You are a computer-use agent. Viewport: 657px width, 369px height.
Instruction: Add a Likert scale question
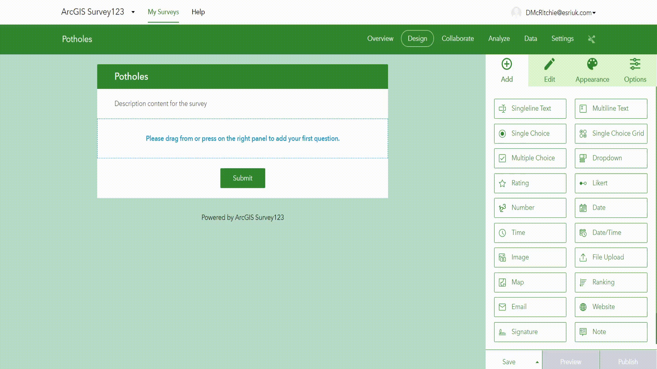point(611,183)
